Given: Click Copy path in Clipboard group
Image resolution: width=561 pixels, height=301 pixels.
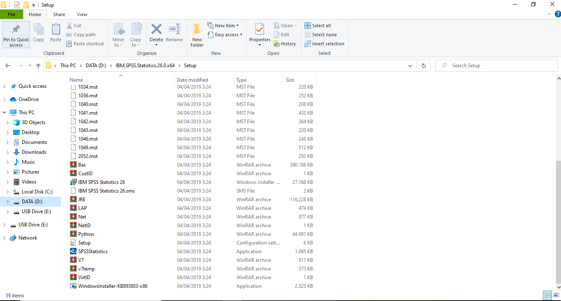Looking at the screenshot, I should click(81, 35).
